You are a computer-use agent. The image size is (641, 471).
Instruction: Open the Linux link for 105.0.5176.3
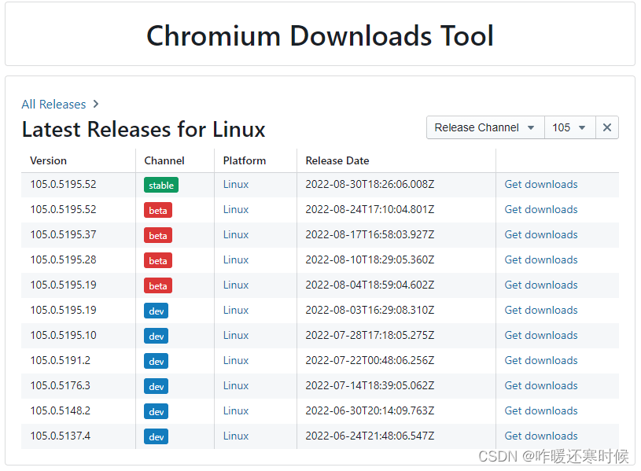click(x=236, y=385)
